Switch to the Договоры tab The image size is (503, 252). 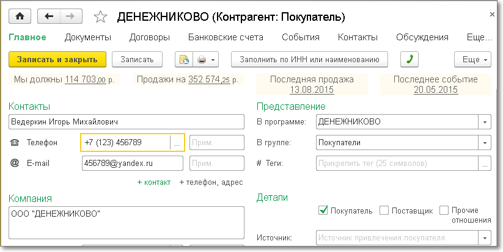point(150,37)
